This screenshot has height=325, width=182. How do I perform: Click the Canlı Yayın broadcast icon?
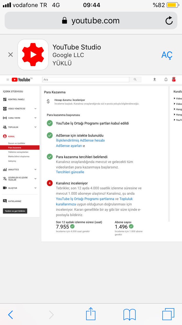[5, 118]
